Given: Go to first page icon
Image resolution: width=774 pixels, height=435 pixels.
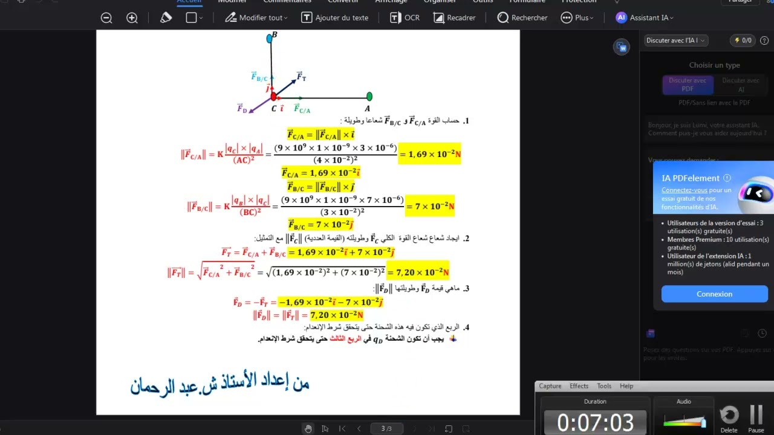Looking at the screenshot, I should [x=342, y=429].
